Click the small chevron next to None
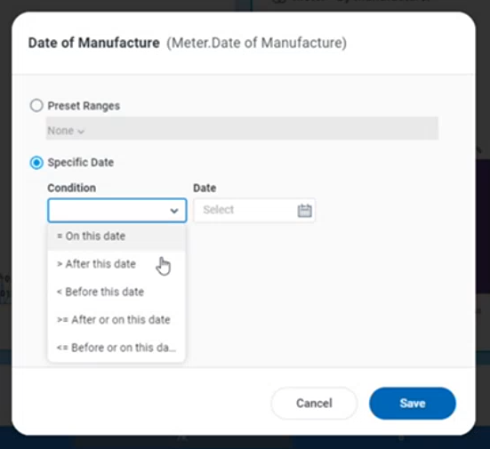 (81, 132)
